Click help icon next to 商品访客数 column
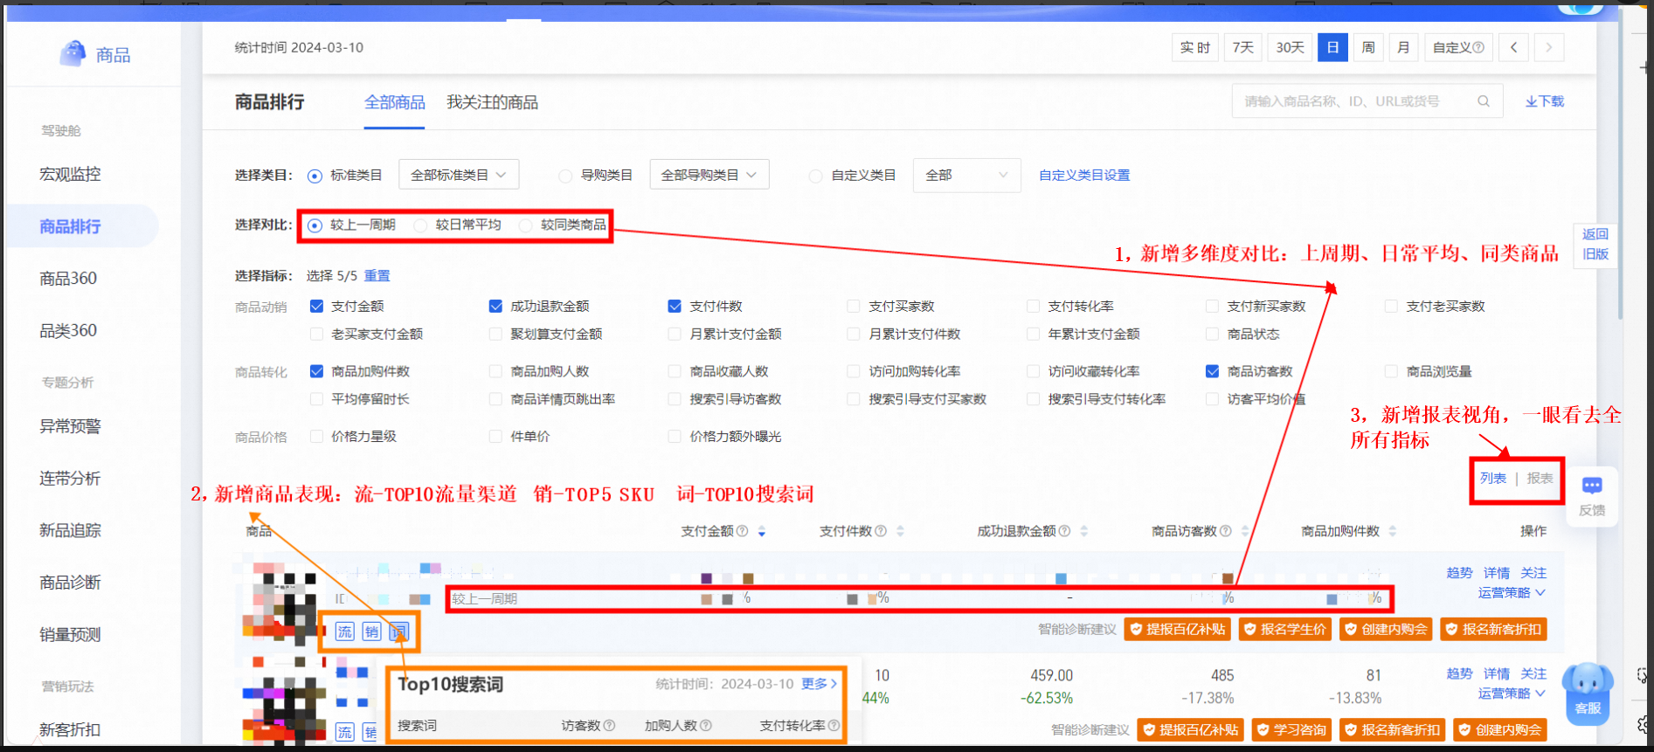Screen dimensions: 1654x752 coord(1225,531)
